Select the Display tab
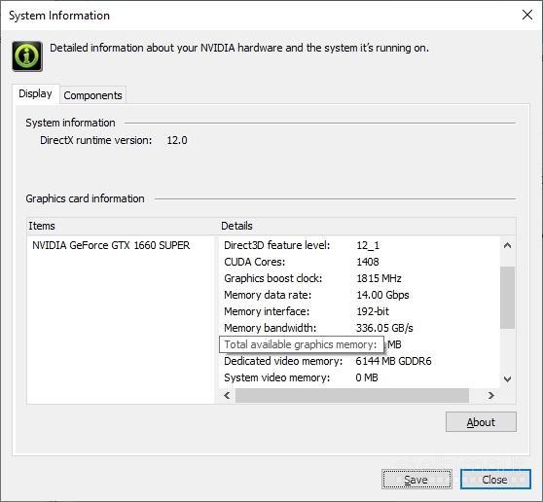Viewport: 543px width, 502px height. click(35, 93)
